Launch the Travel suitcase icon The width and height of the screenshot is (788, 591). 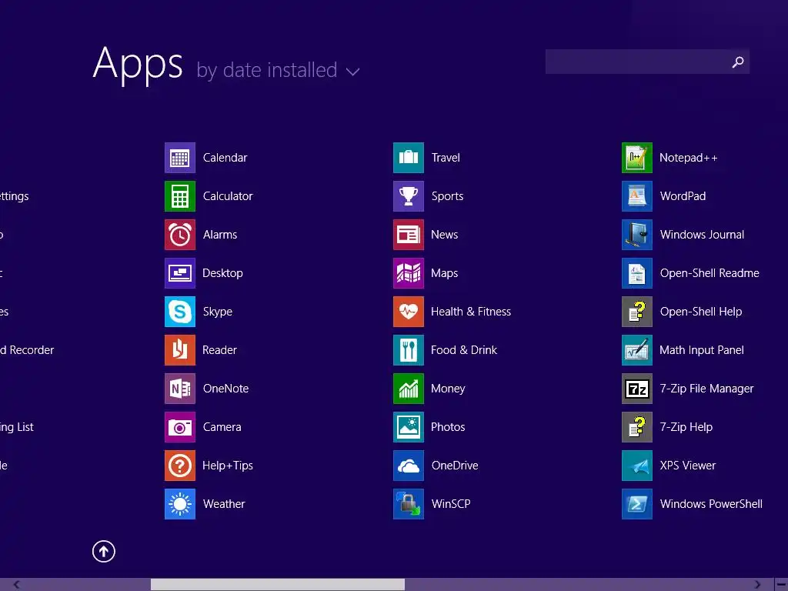409,158
